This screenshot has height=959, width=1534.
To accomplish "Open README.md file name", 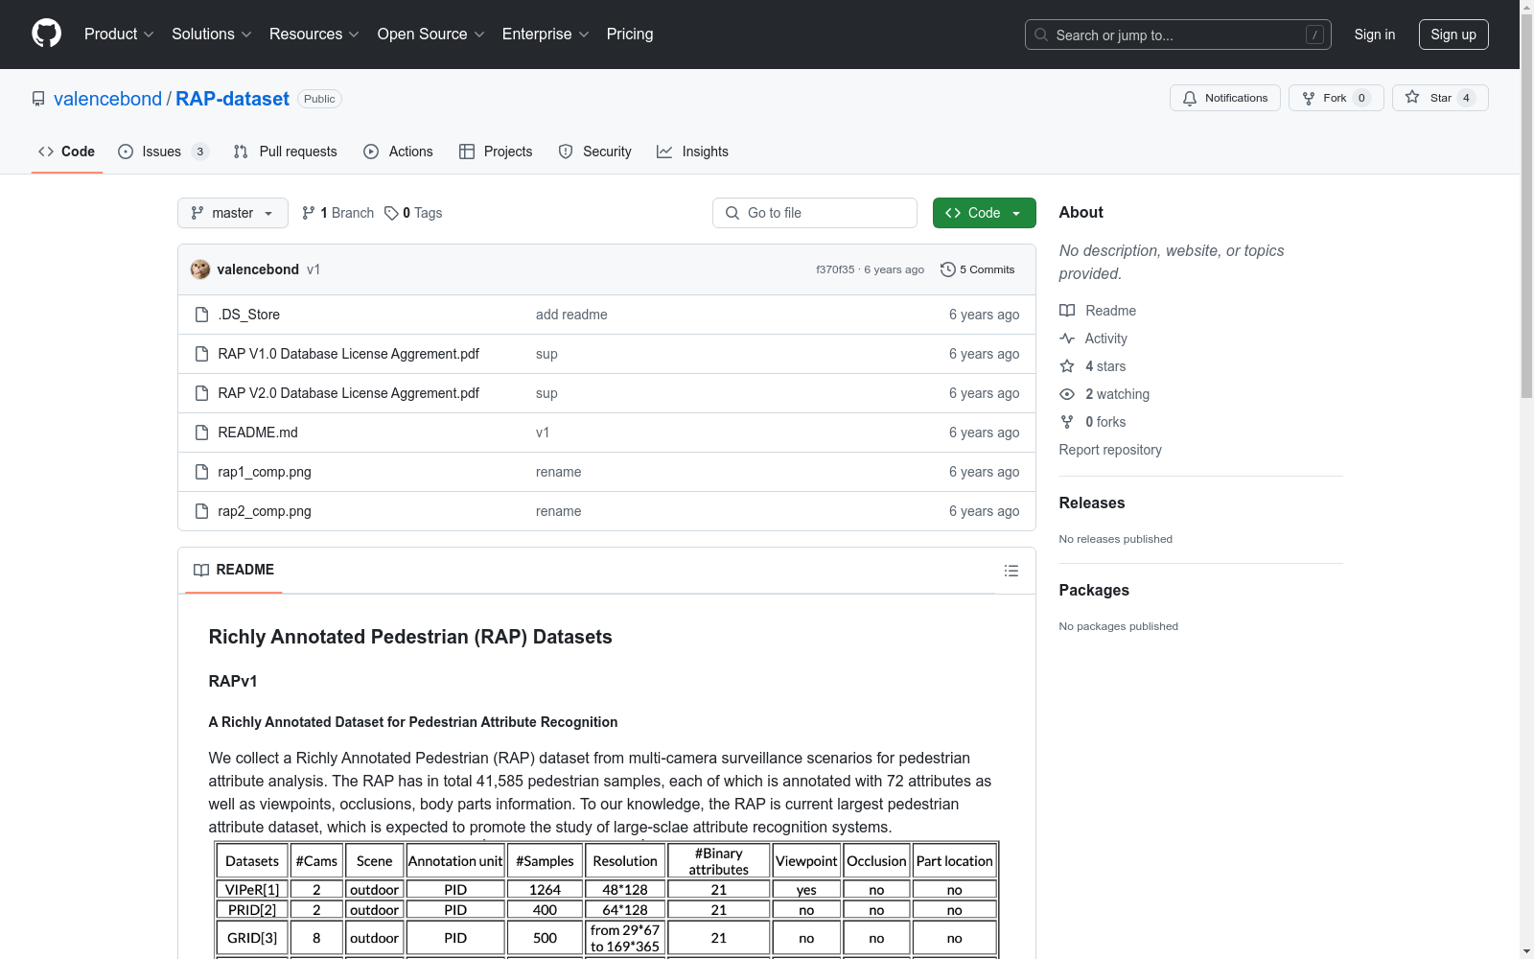I will [258, 433].
